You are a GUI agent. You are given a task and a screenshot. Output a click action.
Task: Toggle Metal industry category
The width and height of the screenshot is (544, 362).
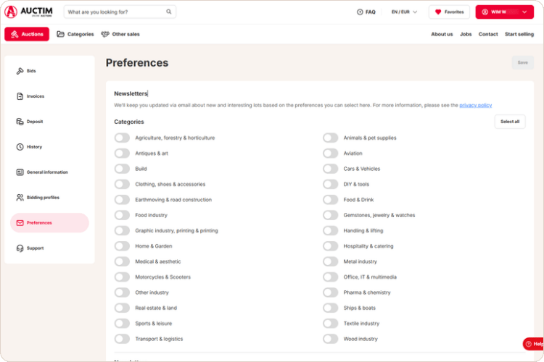coord(330,261)
